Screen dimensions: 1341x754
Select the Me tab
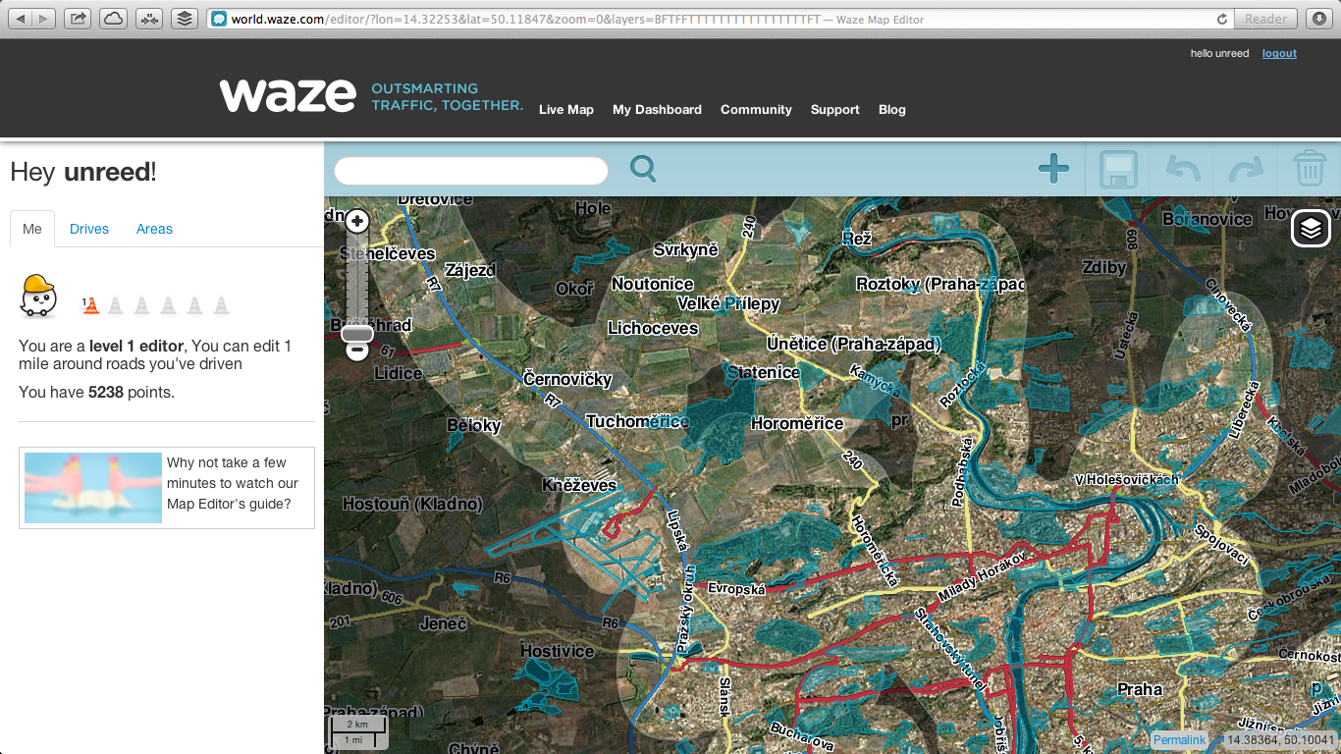pyautogui.click(x=32, y=229)
